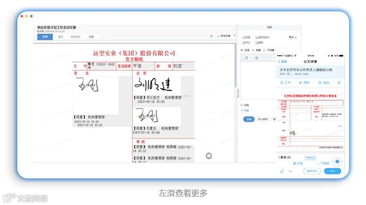Select the 同意 radio in desktop panel
This screenshot has width=366, height=205.
click(253, 50)
